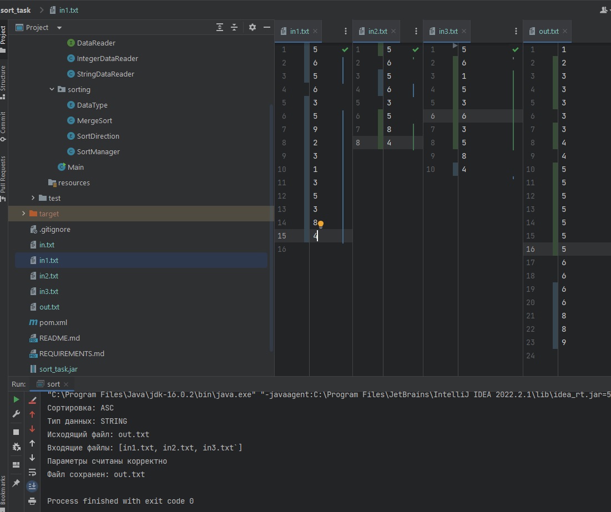Screen dimensions: 611x512
Task: Click the sort_task breadcrumb in navigation bar
Action: click(16, 10)
